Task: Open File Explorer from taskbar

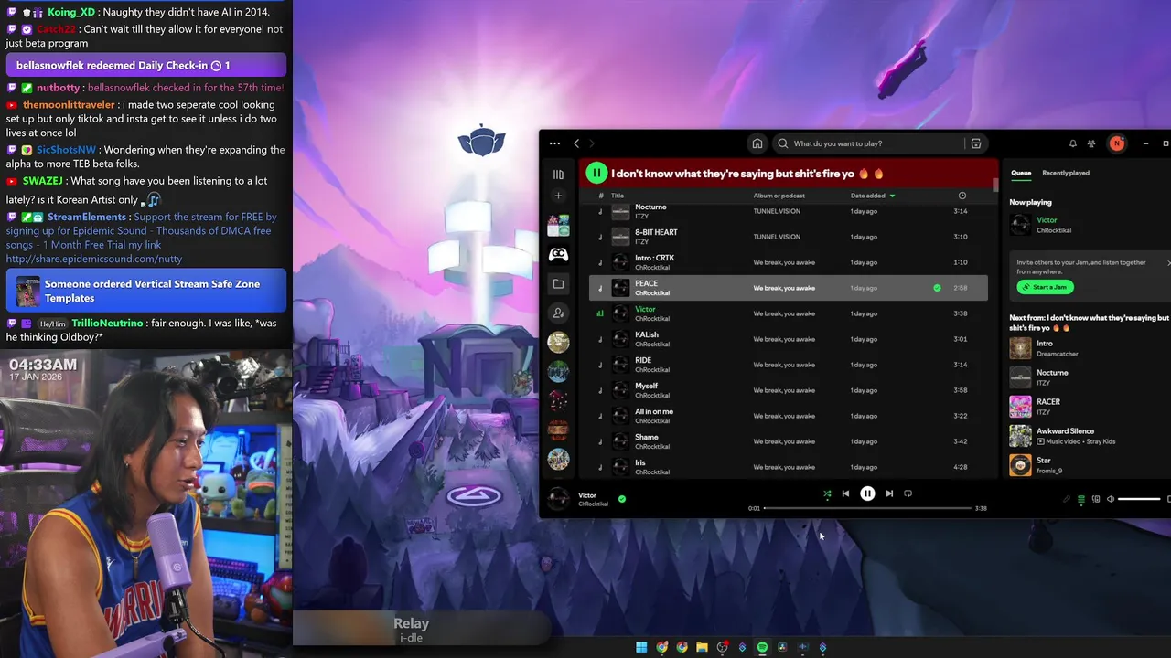Action: click(x=702, y=647)
